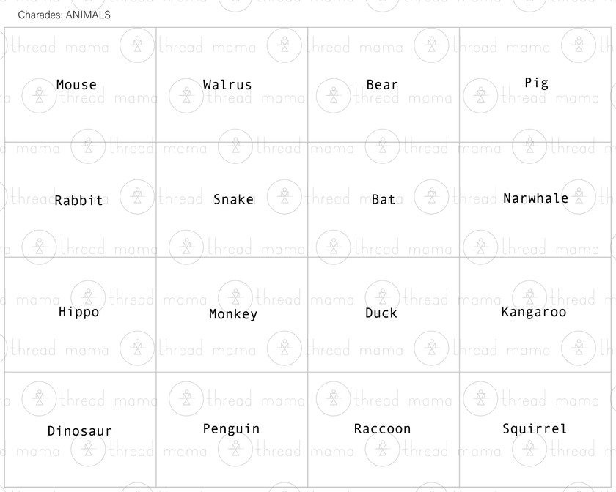Image resolution: width=616 pixels, height=492 pixels.
Task: Click the Bear card
Action: (x=382, y=85)
